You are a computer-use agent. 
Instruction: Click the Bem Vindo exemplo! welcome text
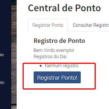pyautogui.click(x=54, y=50)
